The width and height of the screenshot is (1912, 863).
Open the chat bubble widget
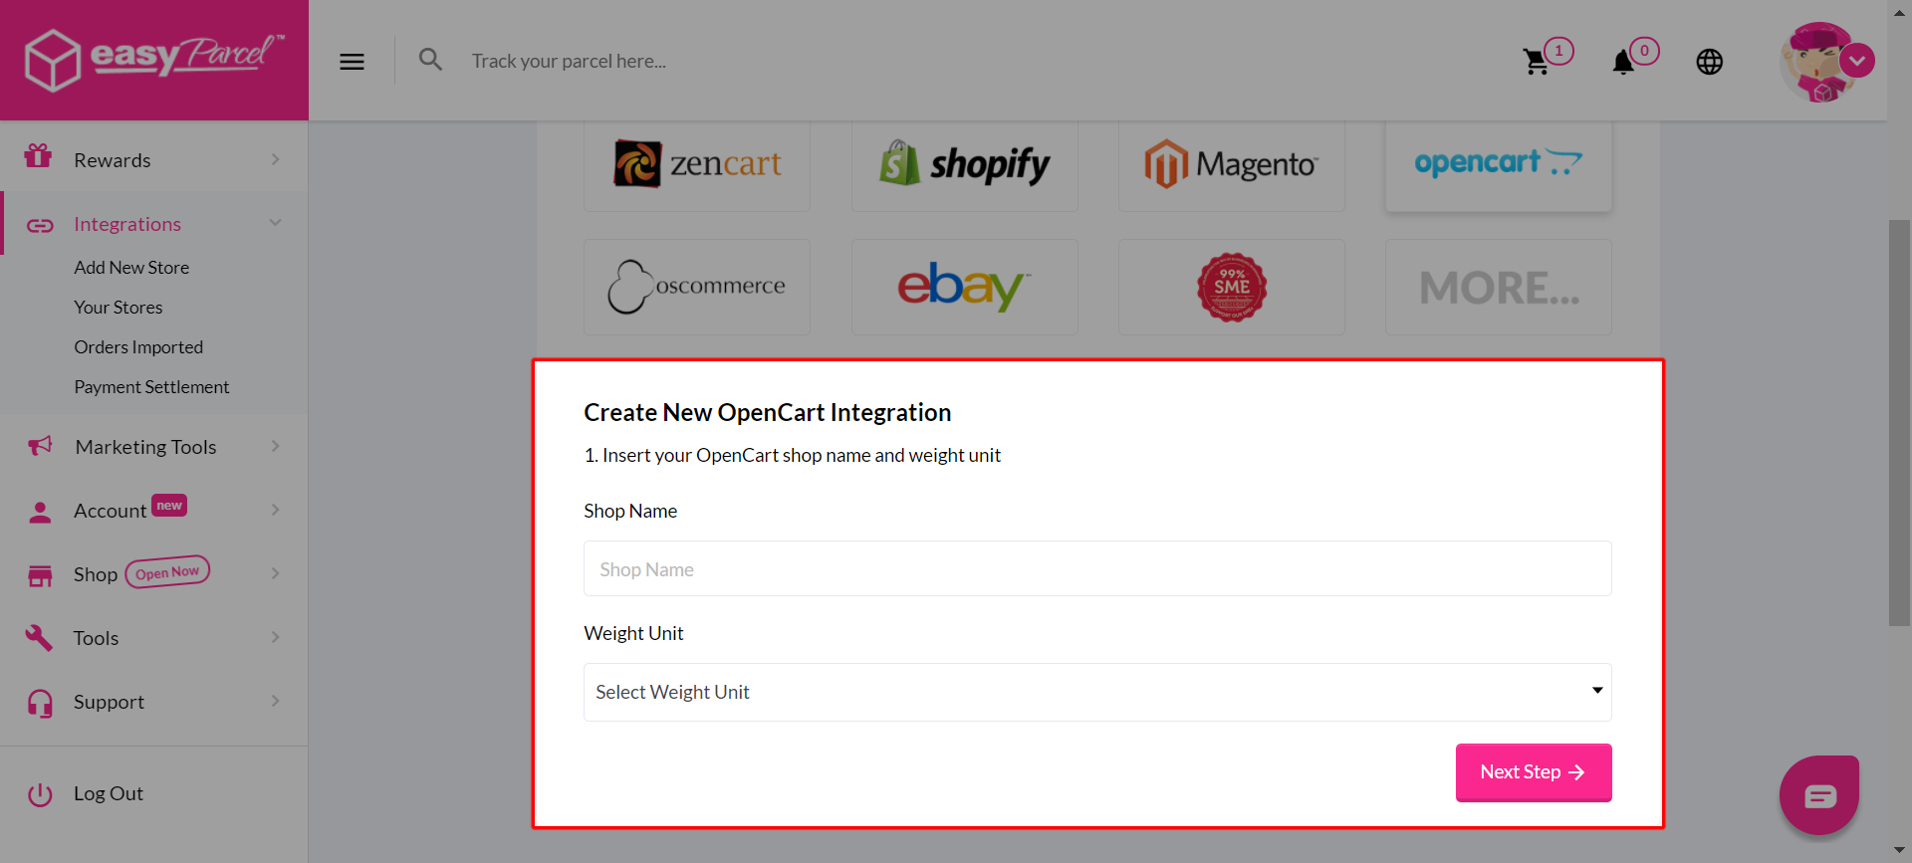tap(1819, 795)
